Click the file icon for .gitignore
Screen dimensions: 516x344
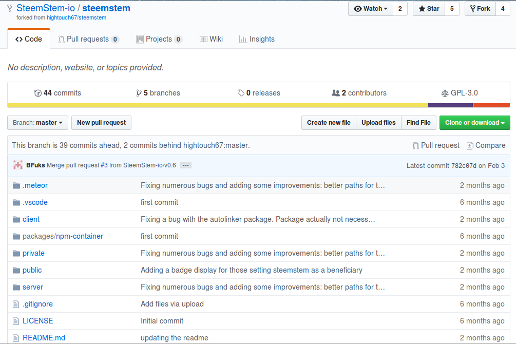(16, 304)
